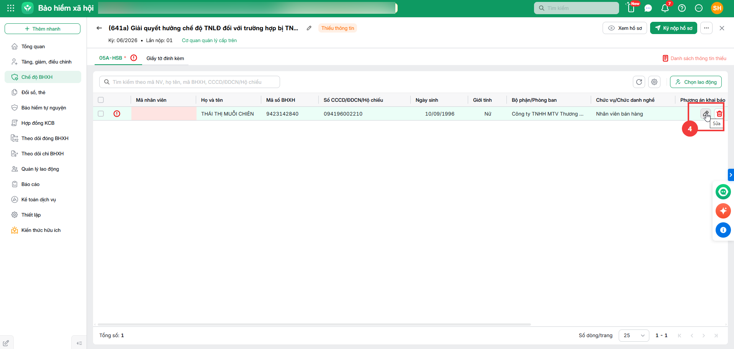The height and width of the screenshot is (349, 734).
Task: Collapse the left sidebar menu
Action: (x=79, y=343)
